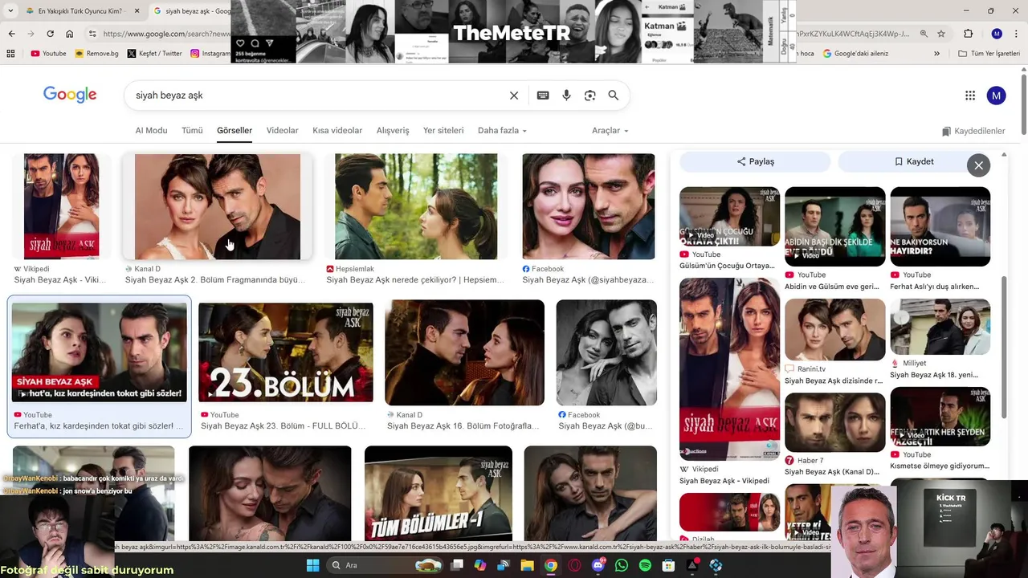
Task: Open the Kaydedilenler saved items link
Action: point(973,131)
